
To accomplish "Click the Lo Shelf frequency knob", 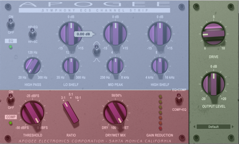I will point(71,65).
